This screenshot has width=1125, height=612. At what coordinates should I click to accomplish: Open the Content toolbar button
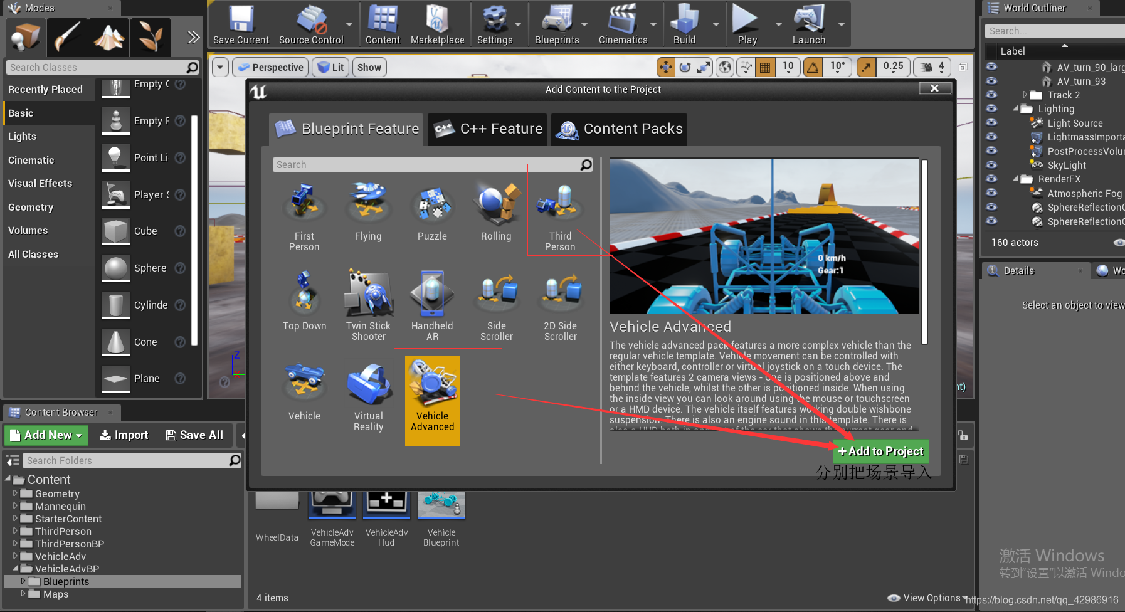point(383,24)
